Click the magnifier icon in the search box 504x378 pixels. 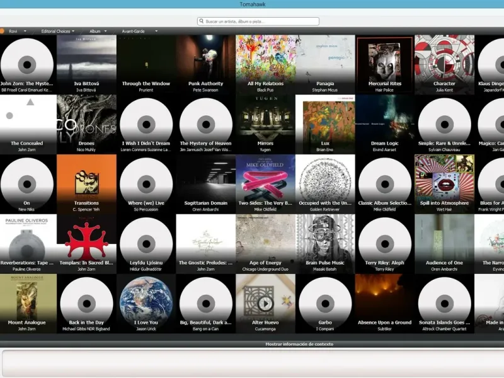[202, 21]
